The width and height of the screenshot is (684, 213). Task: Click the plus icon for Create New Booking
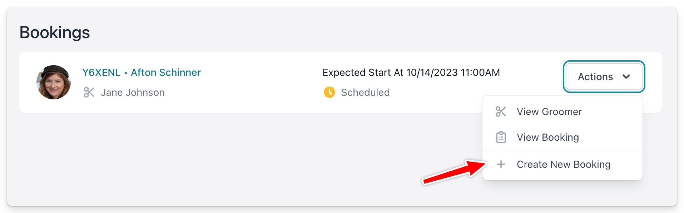[501, 164]
